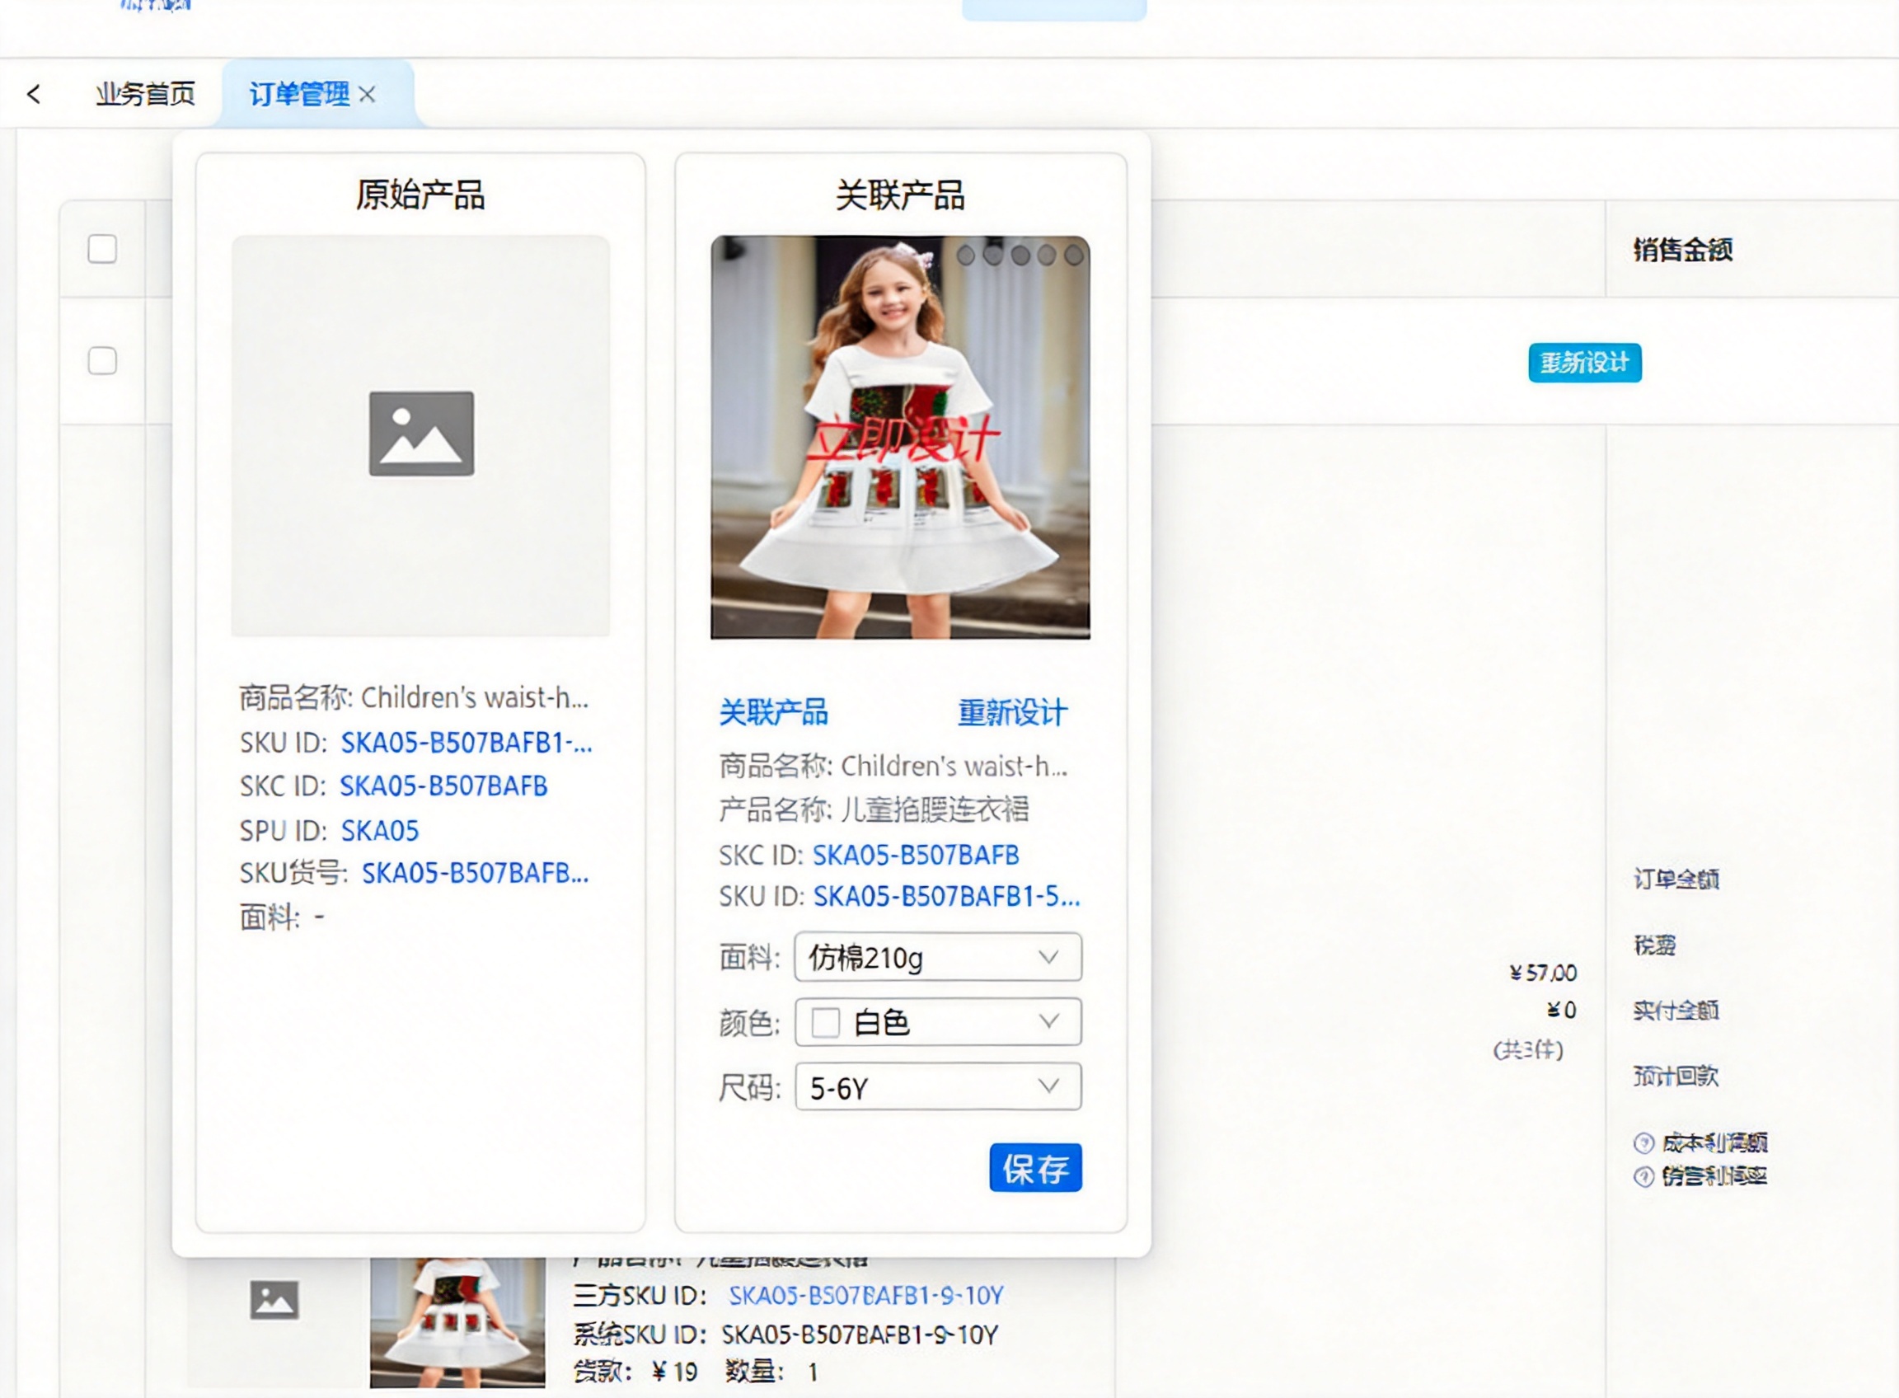Click the back arrow beside 业务首页

(x=34, y=94)
